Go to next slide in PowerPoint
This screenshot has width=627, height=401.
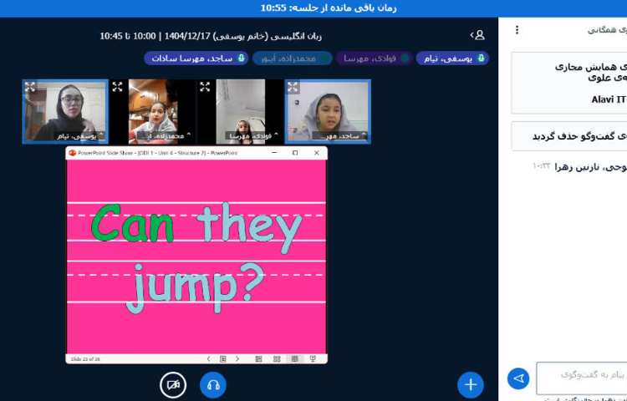click(x=237, y=358)
